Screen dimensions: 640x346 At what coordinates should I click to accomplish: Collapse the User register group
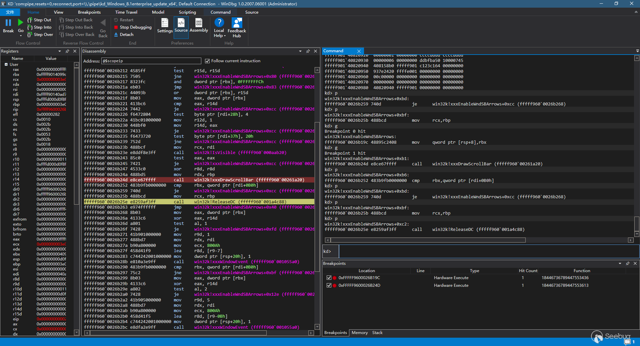pyautogui.click(x=6, y=65)
